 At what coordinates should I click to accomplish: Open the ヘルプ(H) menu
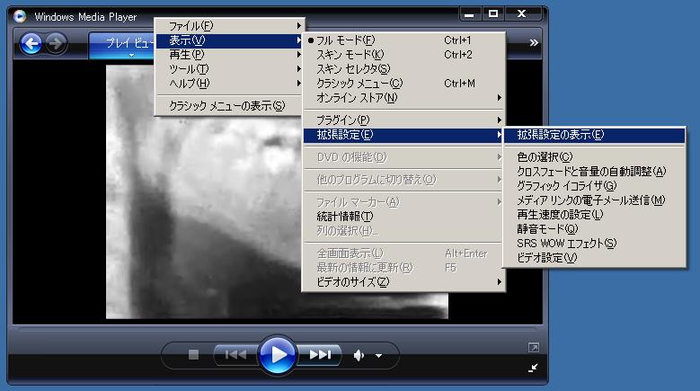(230, 84)
